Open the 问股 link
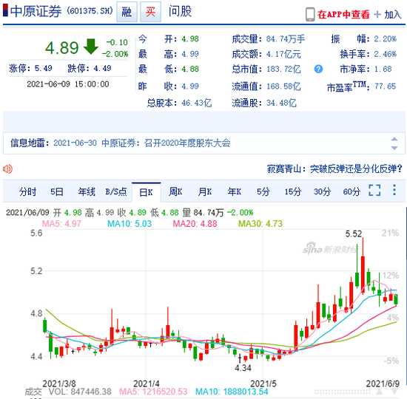This screenshot has height=399, width=407. coord(180,11)
